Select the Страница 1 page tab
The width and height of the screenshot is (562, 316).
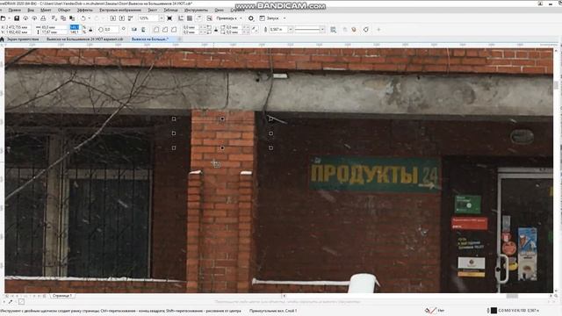click(x=61, y=296)
